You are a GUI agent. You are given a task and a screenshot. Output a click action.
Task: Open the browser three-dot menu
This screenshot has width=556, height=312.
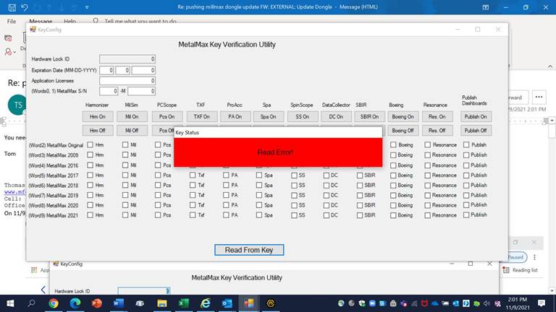pos(534,257)
